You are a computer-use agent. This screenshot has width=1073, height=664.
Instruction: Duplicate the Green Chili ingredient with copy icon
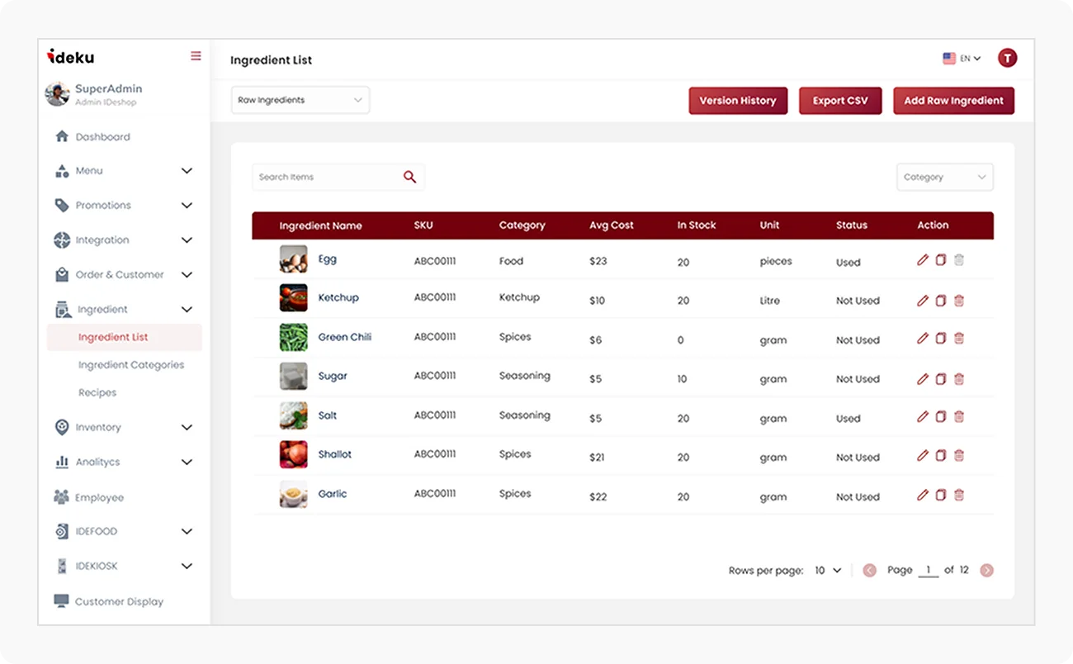tap(941, 339)
